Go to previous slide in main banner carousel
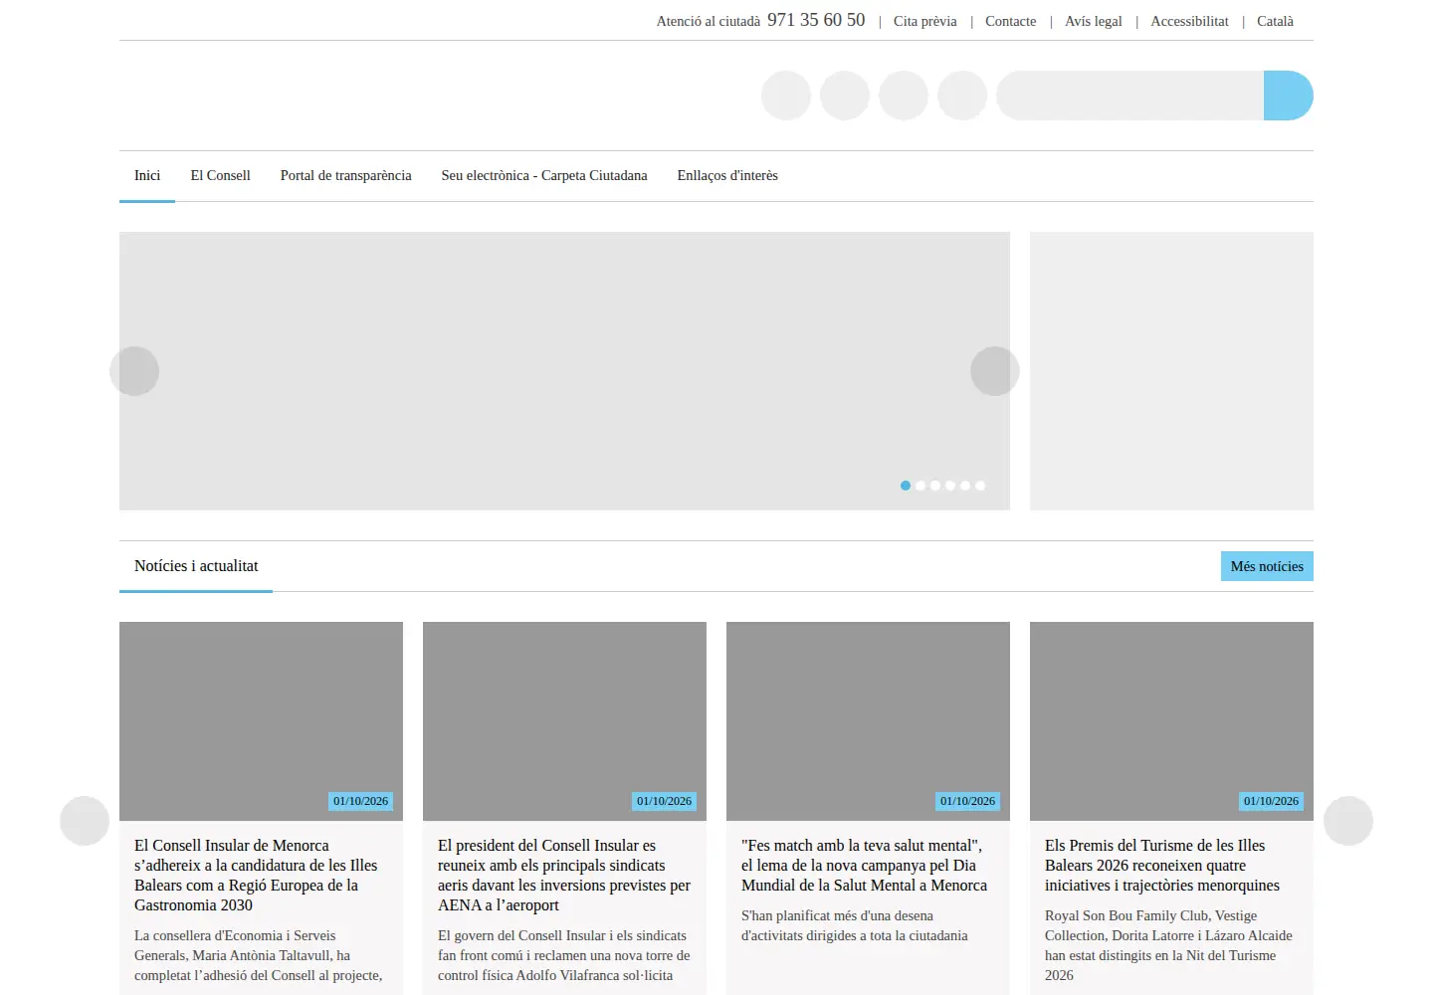This screenshot has height=995, width=1433. click(134, 371)
